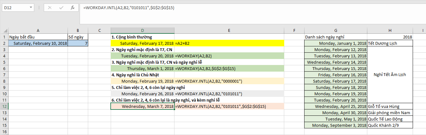Select the merged Nghỉ Tết Âm Lịch cell
The height and width of the screenshot is (135, 426).
pos(390,75)
